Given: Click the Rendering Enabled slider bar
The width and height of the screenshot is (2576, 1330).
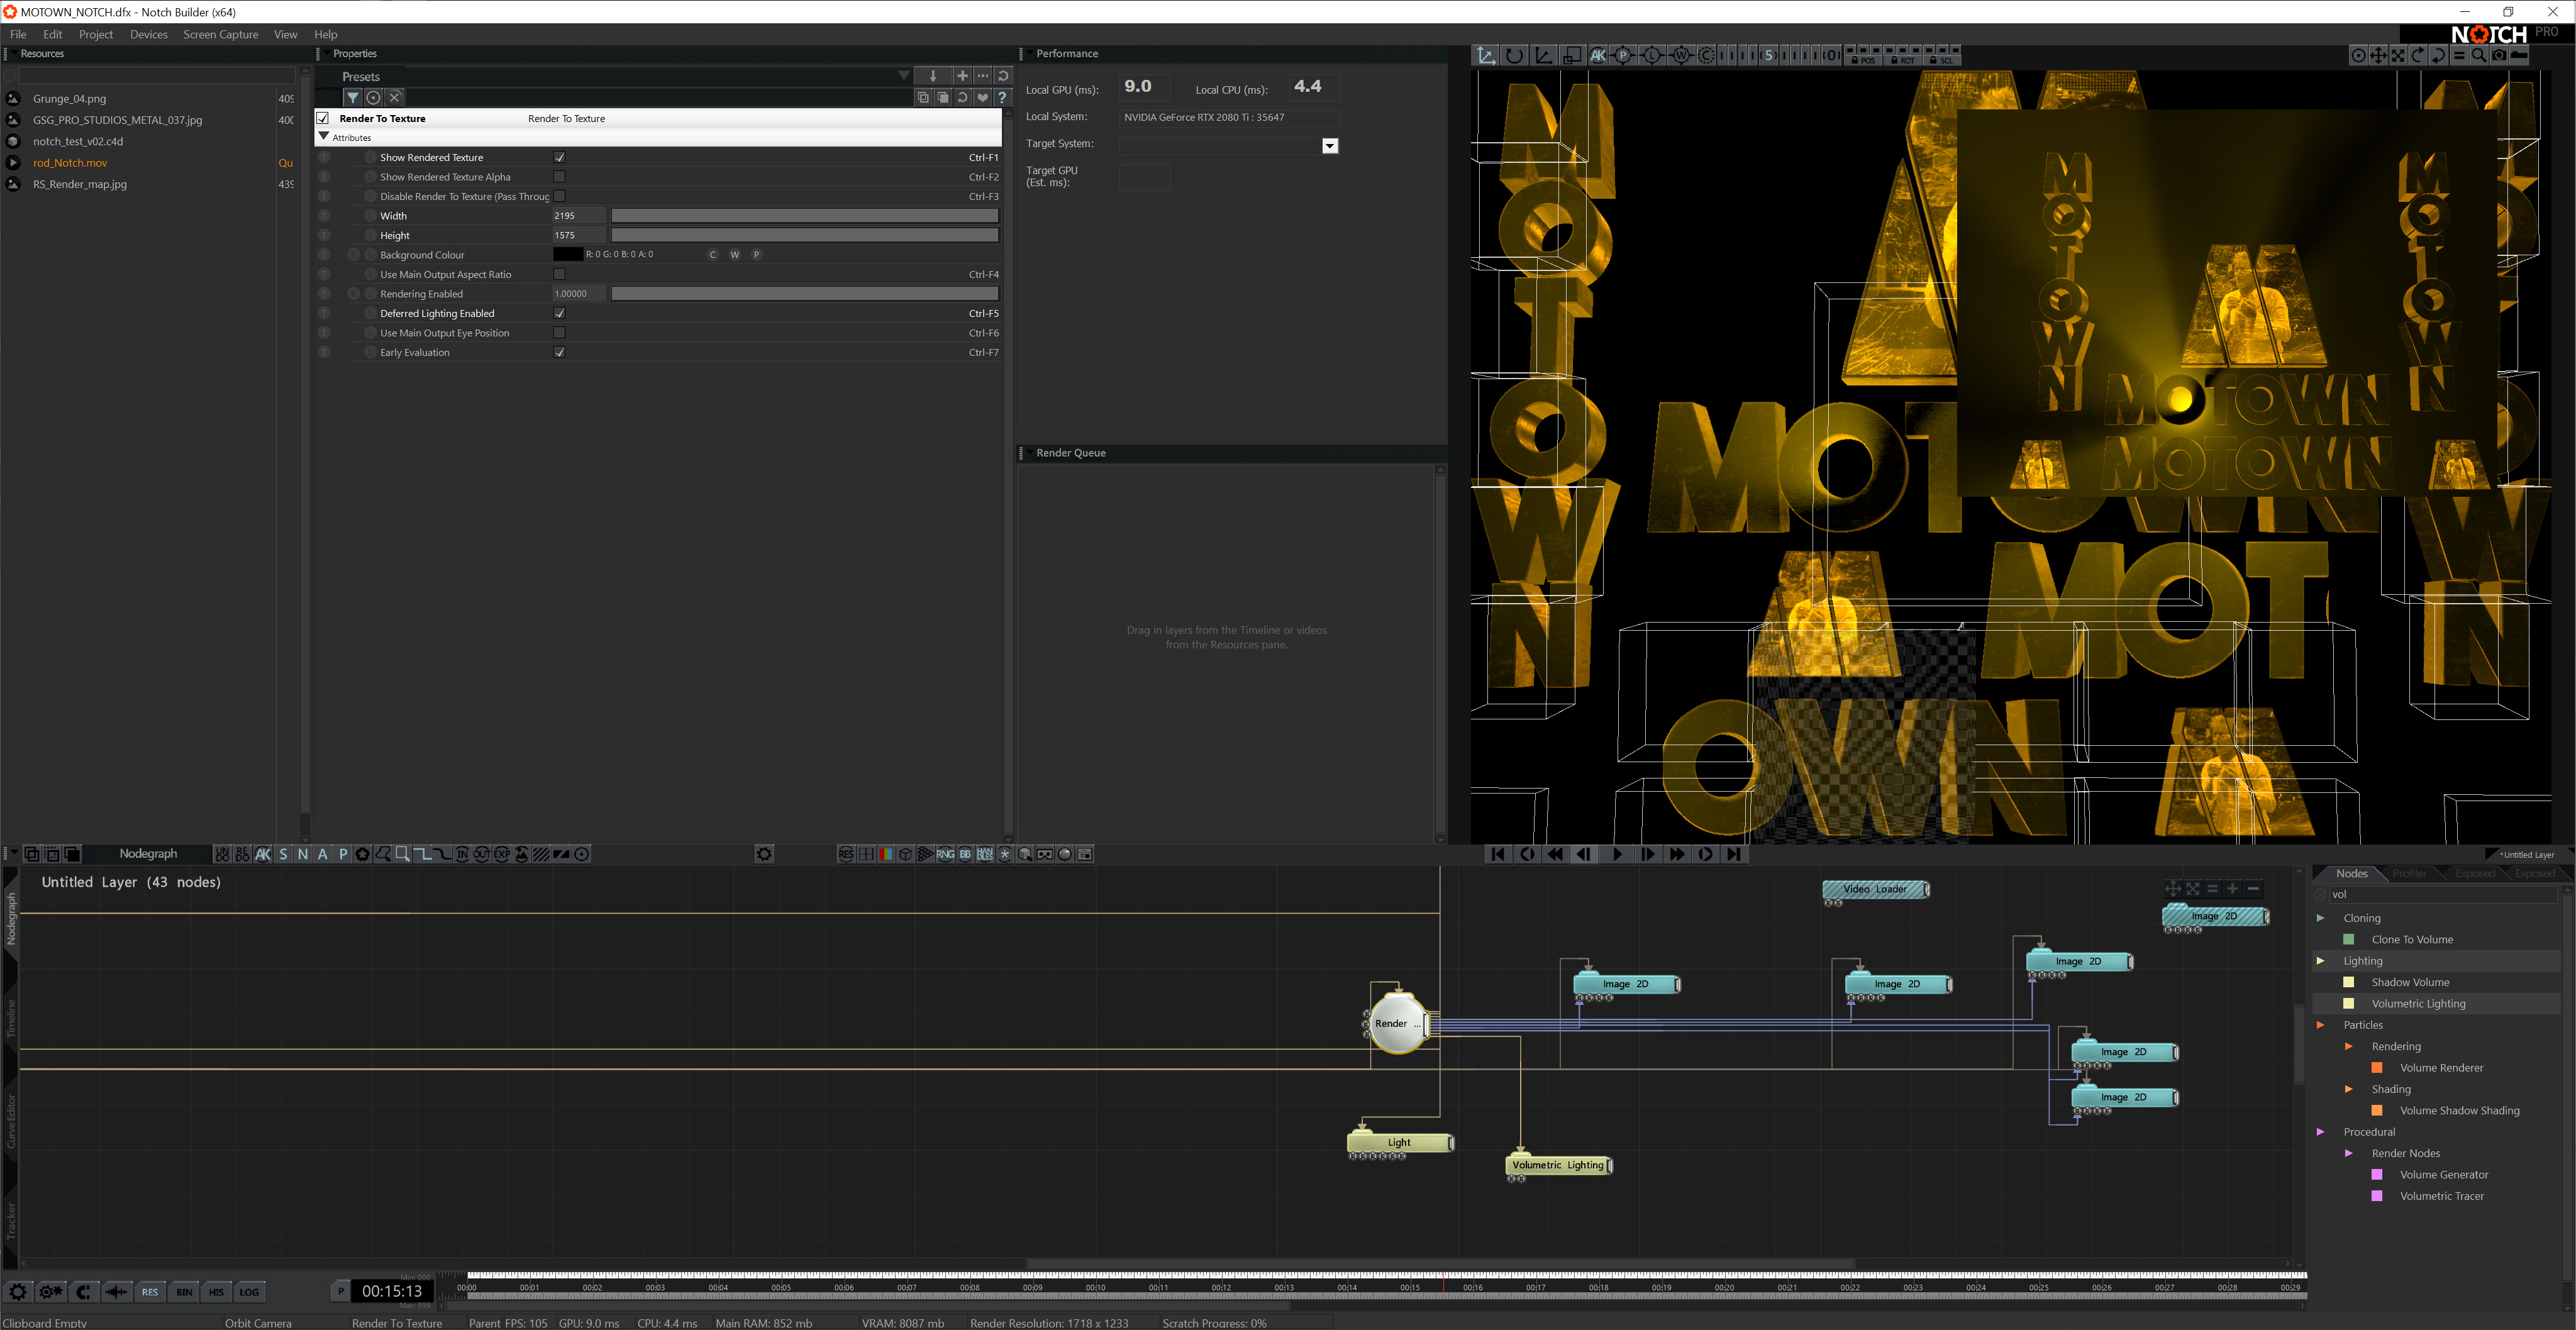Looking at the screenshot, I should point(805,293).
